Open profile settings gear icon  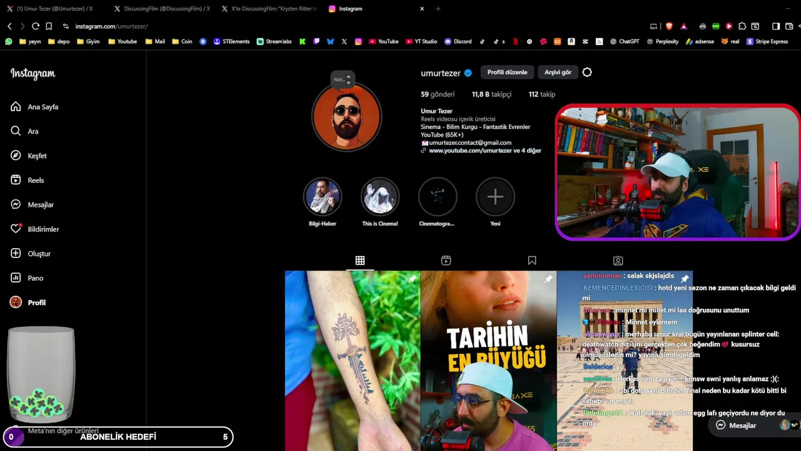point(587,72)
